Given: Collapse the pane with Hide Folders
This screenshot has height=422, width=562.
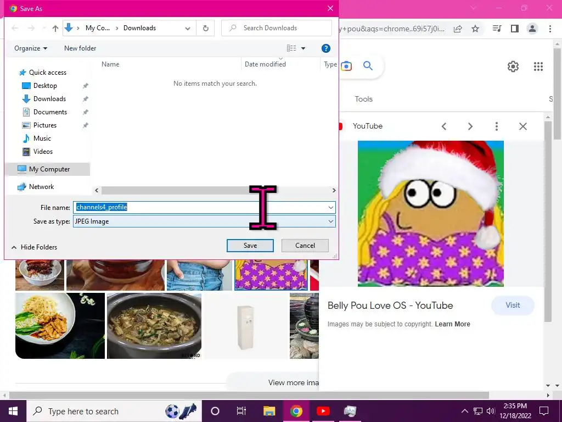Looking at the screenshot, I should coord(35,247).
